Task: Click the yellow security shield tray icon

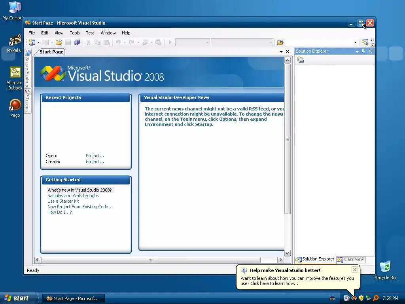Action: point(361,298)
